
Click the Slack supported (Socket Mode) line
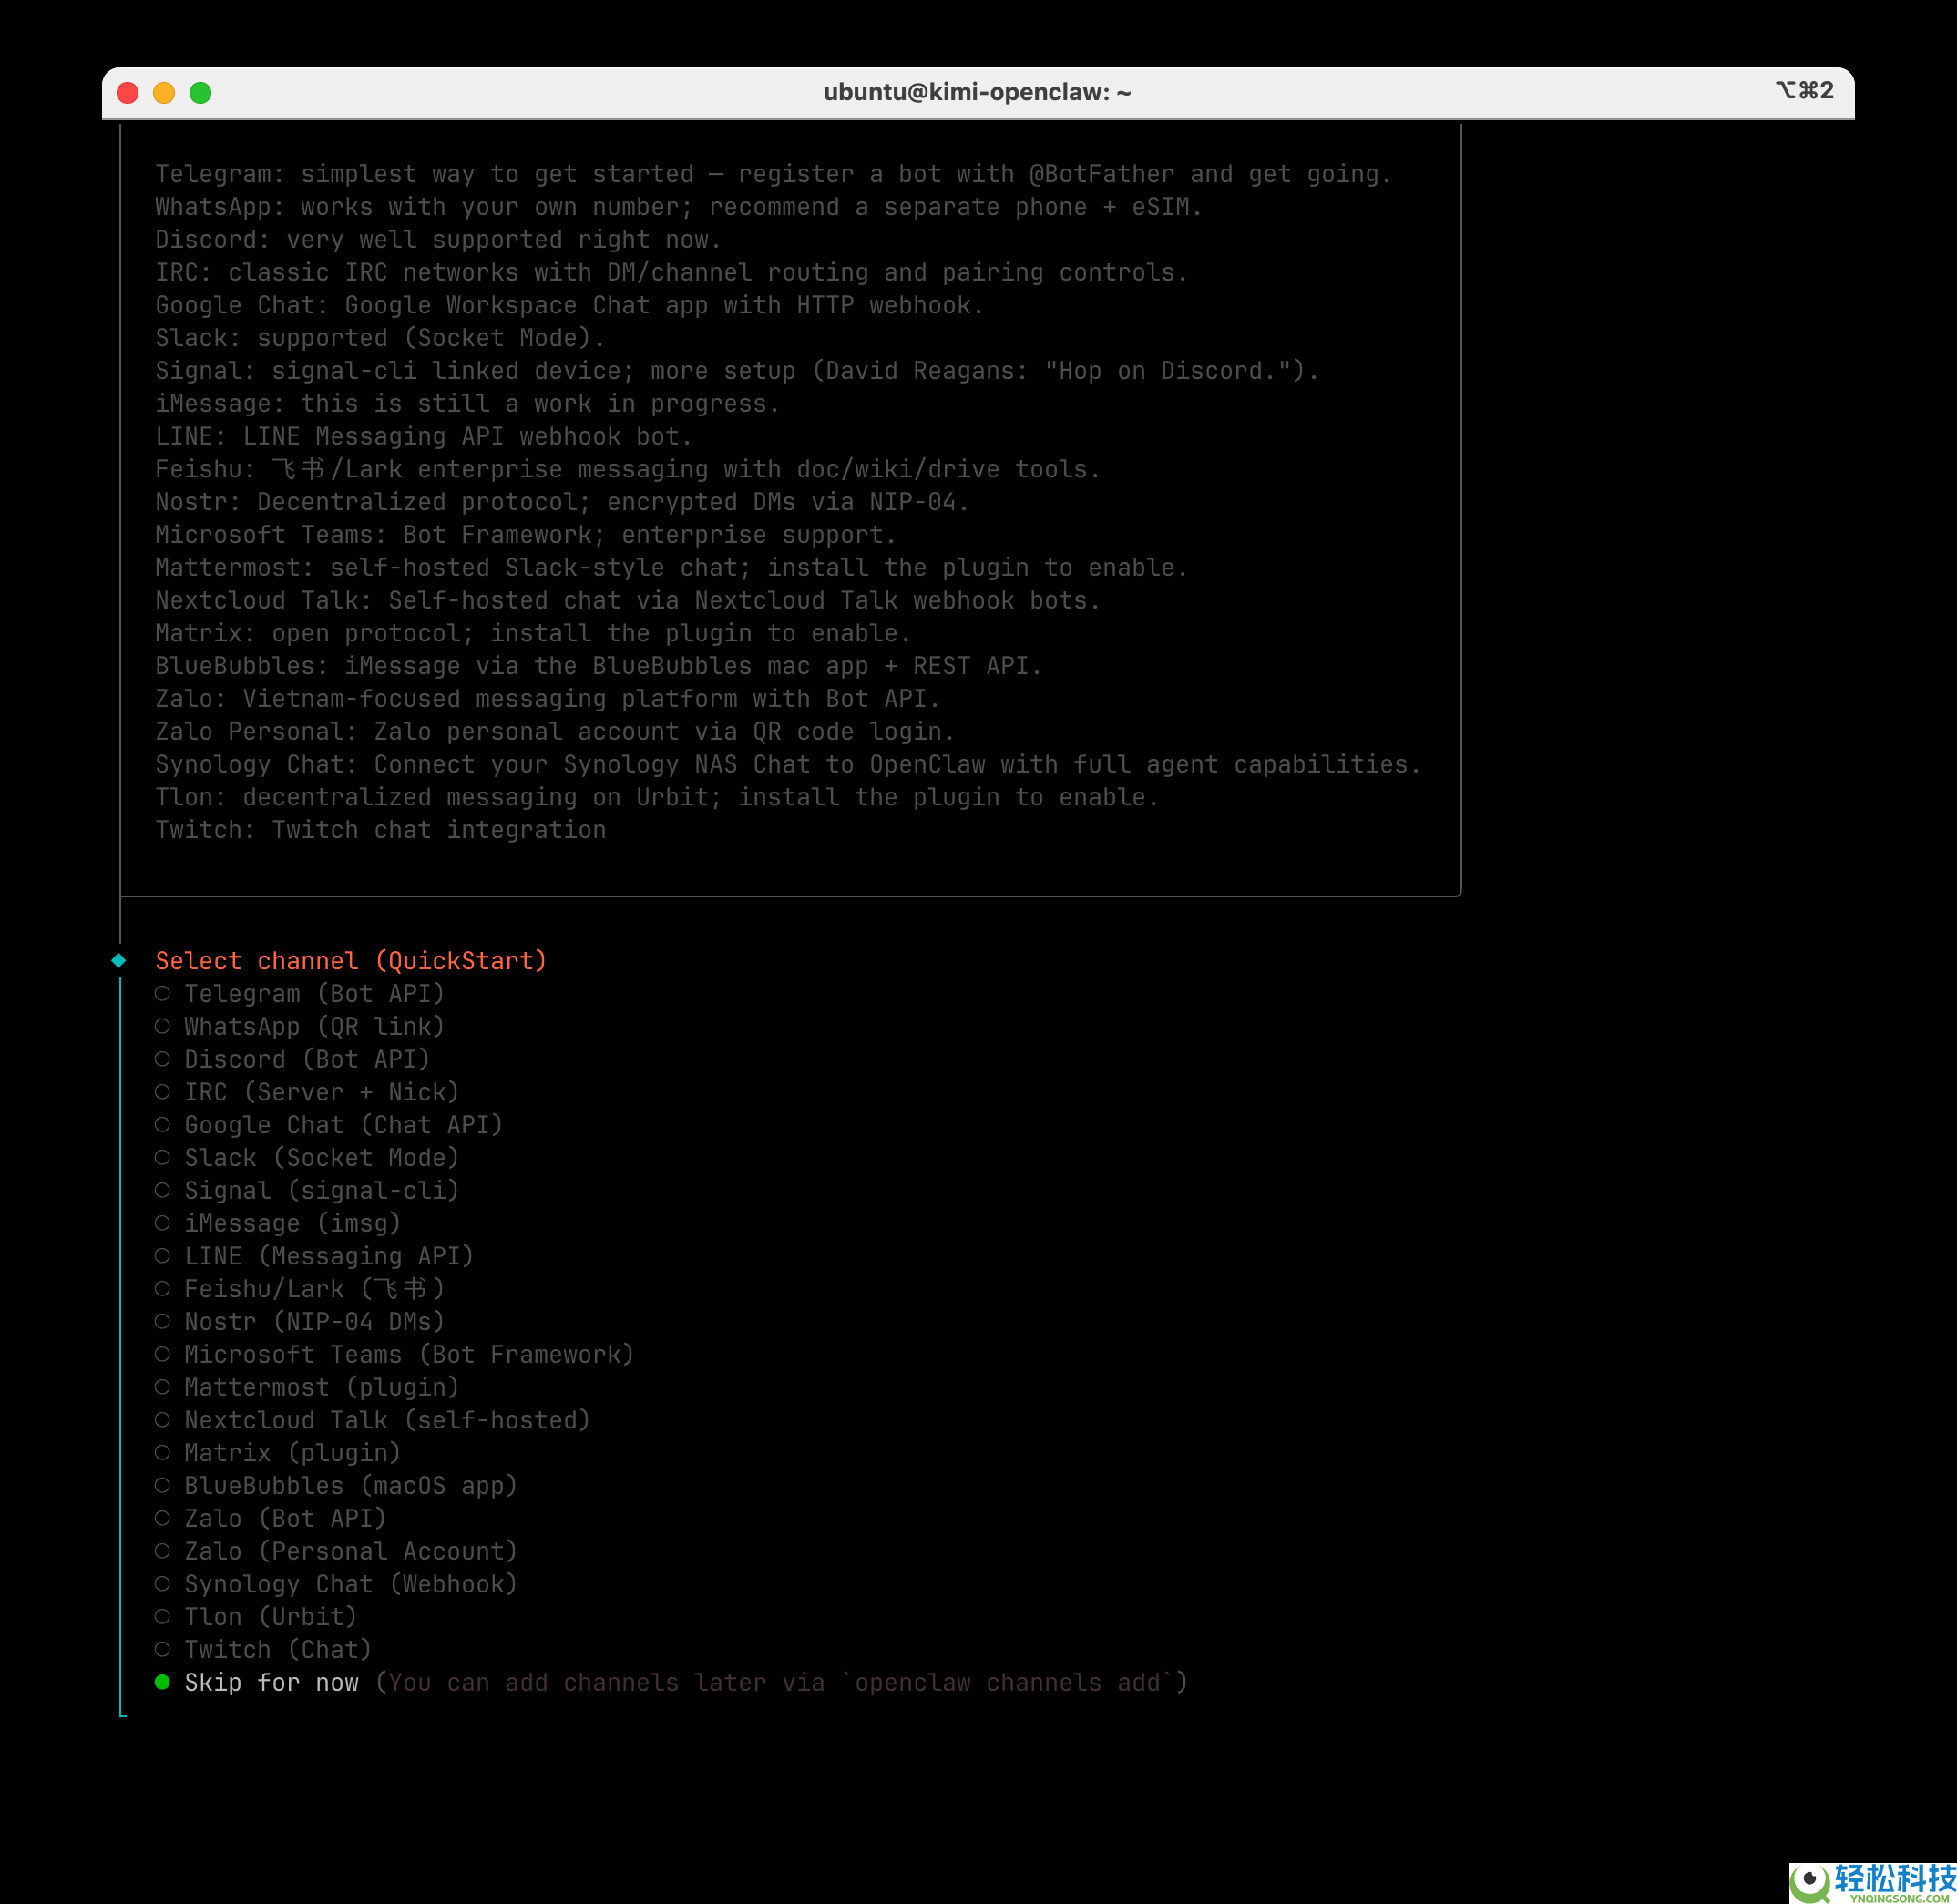point(380,338)
